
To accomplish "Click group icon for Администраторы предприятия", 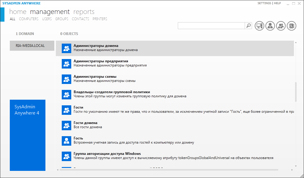I will tap(66, 64).
